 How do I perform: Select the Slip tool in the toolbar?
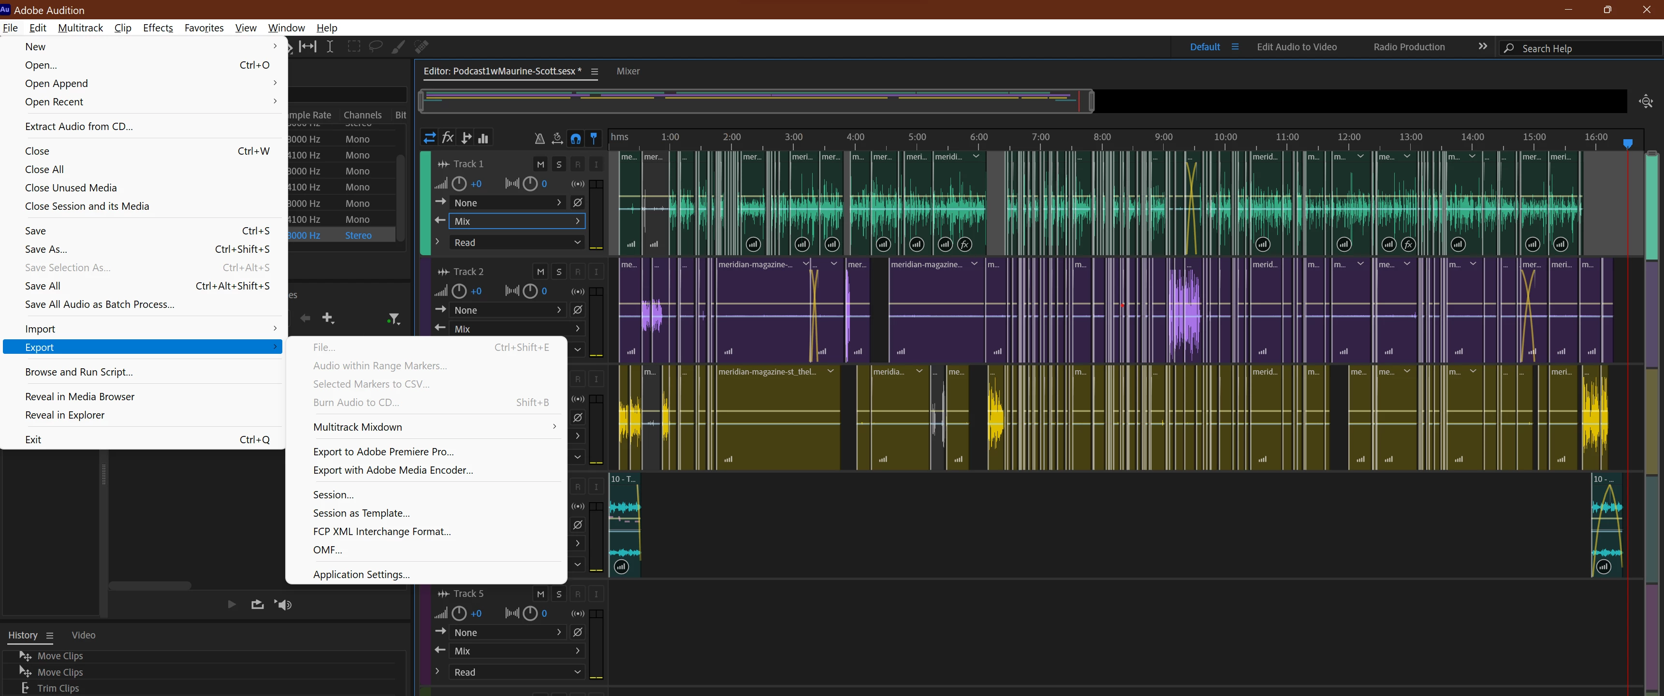(x=308, y=46)
